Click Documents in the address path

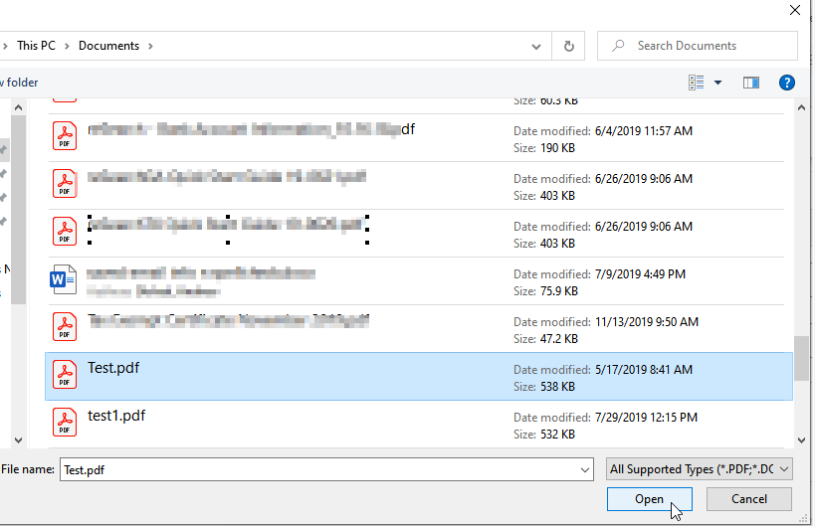(x=108, y=46)
